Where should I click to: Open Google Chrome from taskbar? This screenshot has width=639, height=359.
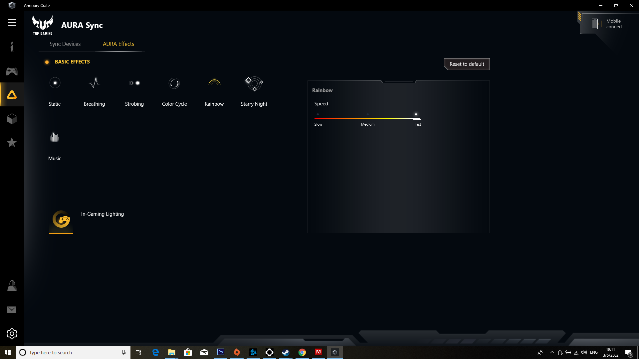click(x=302, y=352)
